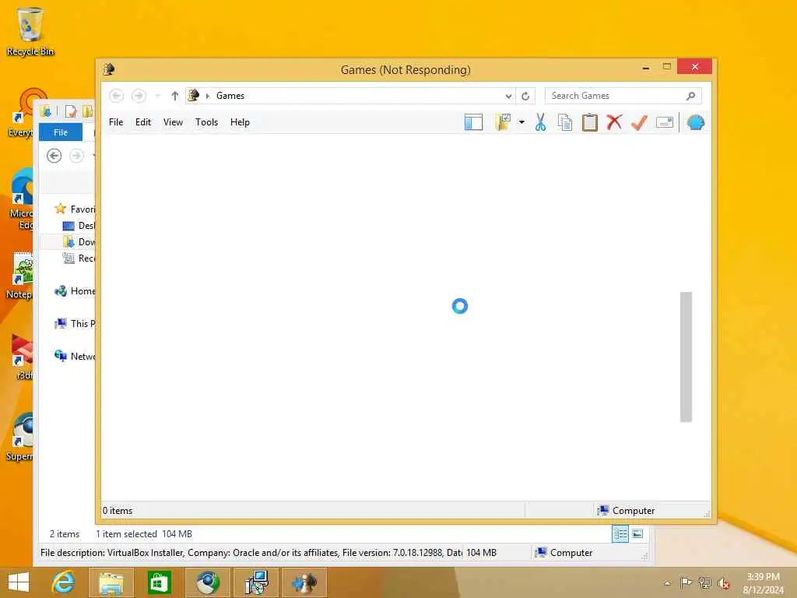Go up one level with Up arrow
The width and height of the screenshot is (797, 598).
(175, 96)
